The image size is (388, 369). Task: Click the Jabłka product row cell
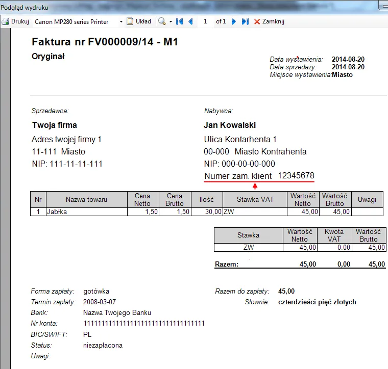pos(86,212)
